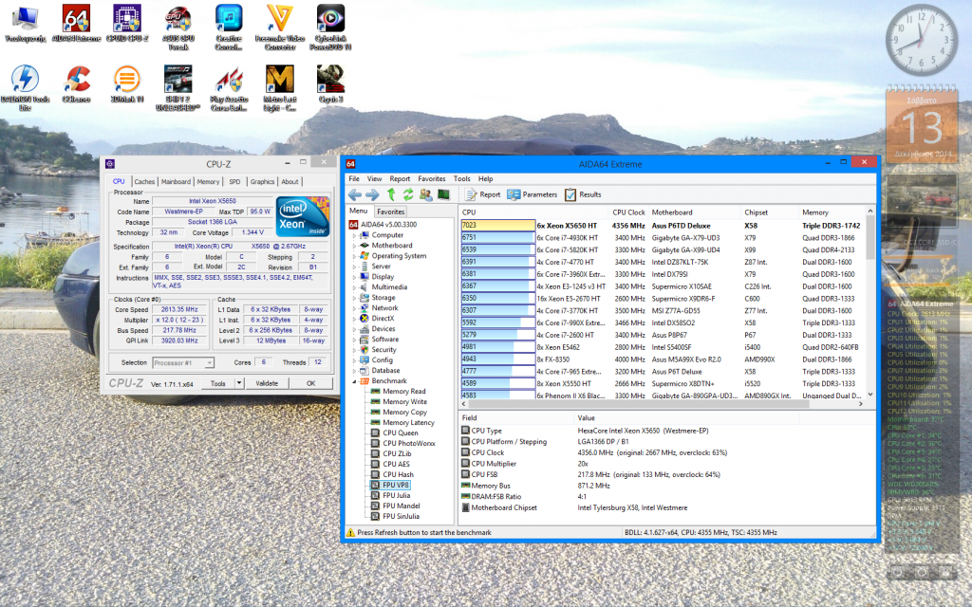The image size is (972, 607).
Task: Collapse the Benchmark node in AIDA64 tree
Action: click(355, 381)
